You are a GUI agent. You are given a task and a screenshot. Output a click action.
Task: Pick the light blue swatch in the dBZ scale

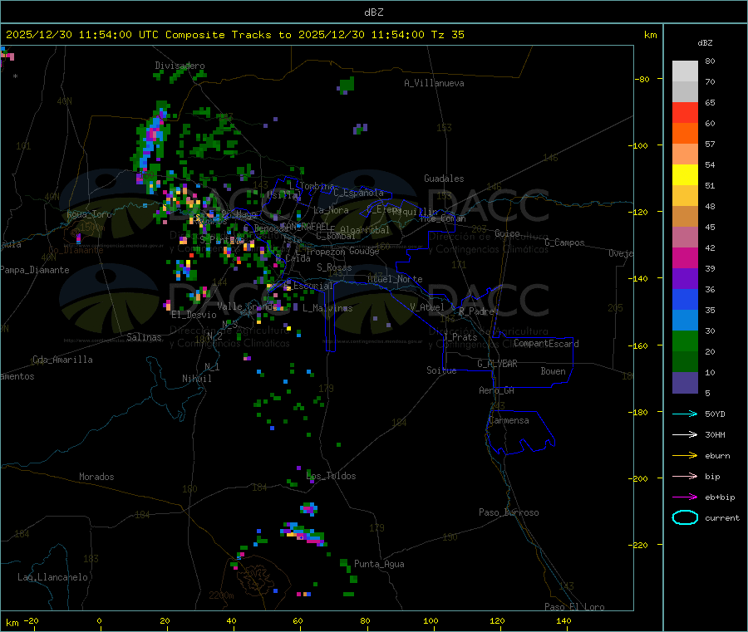tap(685, 321)
